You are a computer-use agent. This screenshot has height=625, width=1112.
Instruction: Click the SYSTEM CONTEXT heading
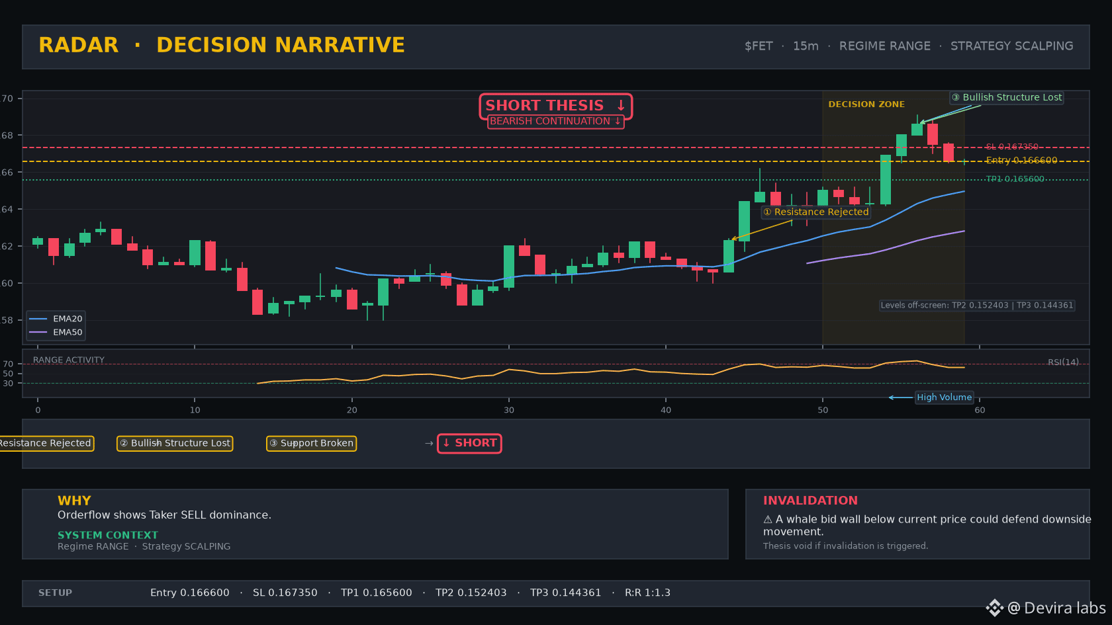point(108,535)
